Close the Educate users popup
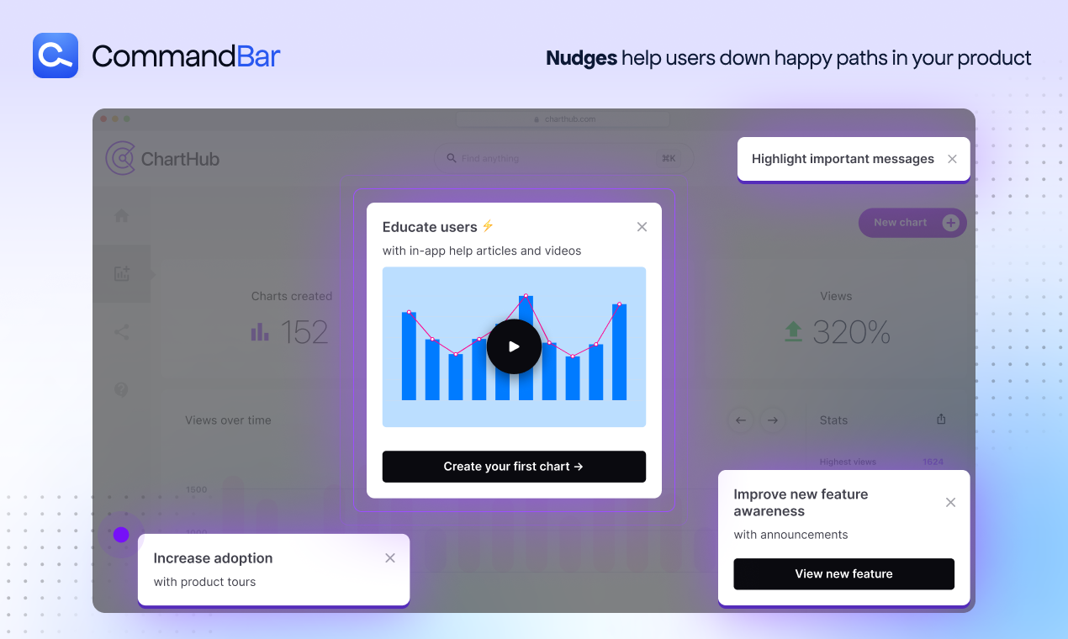The image size is (1068, 639). [642, 227]
